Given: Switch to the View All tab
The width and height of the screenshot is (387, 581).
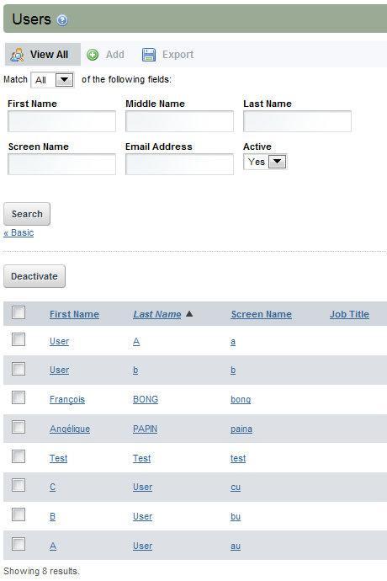Looking at the screenshot, I should click(x=42, y=55).
